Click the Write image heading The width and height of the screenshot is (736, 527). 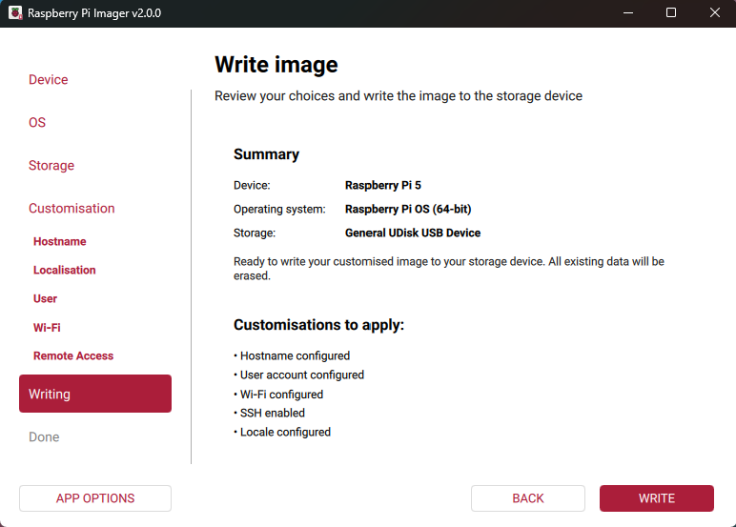point(276,65)
